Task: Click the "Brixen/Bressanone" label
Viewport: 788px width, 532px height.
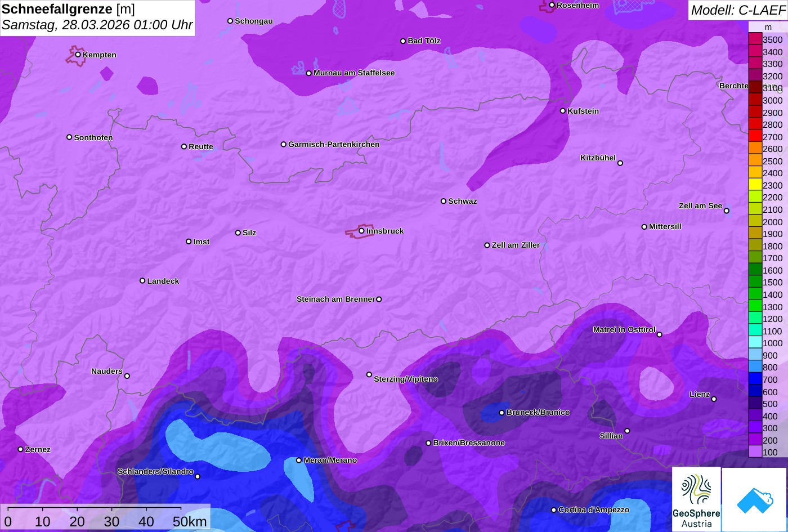Action: [x=469, y=442]
